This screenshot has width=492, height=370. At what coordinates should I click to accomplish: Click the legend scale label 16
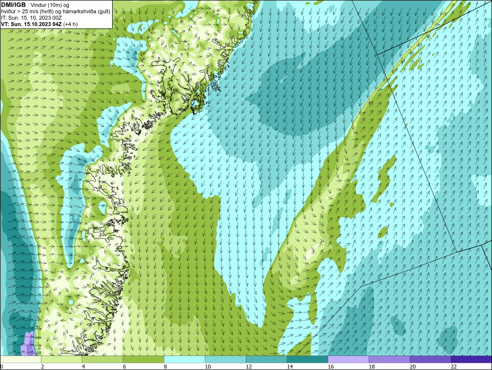331,367
